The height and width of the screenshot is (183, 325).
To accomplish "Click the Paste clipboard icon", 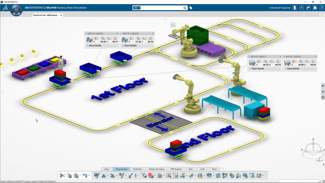I will (76, 176).
